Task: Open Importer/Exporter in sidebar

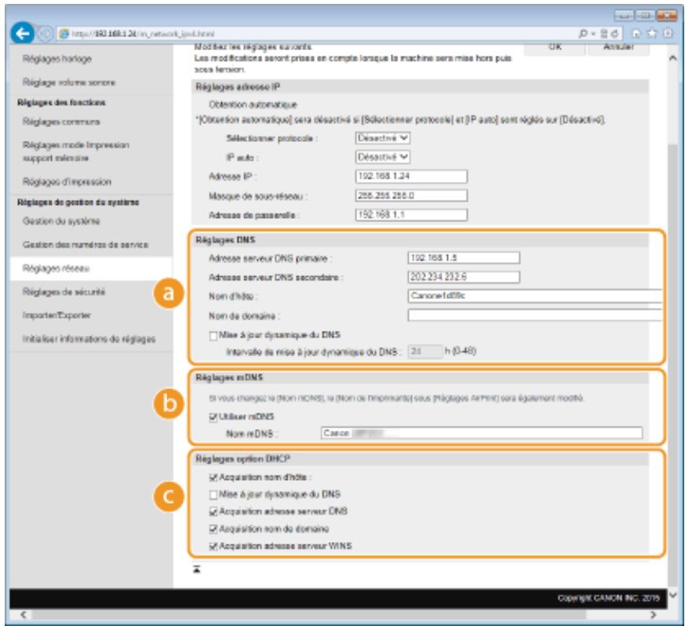Action: [x=56, y=315]
